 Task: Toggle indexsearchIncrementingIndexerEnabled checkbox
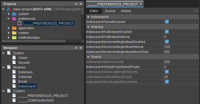click(167, 42)
